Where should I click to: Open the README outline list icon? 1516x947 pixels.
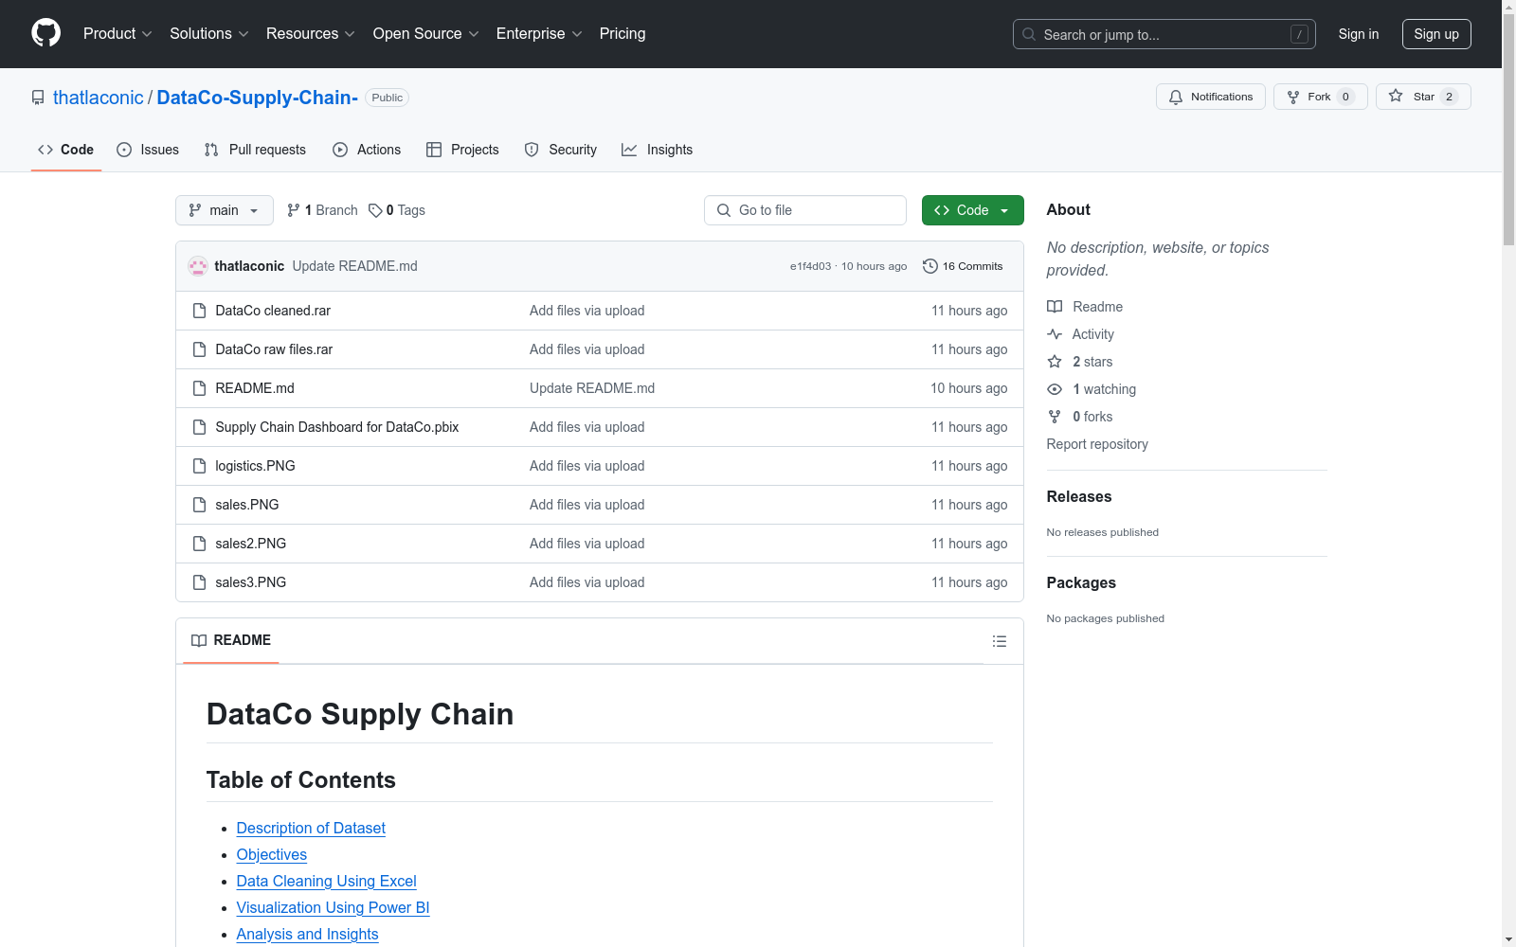(999, 641)
